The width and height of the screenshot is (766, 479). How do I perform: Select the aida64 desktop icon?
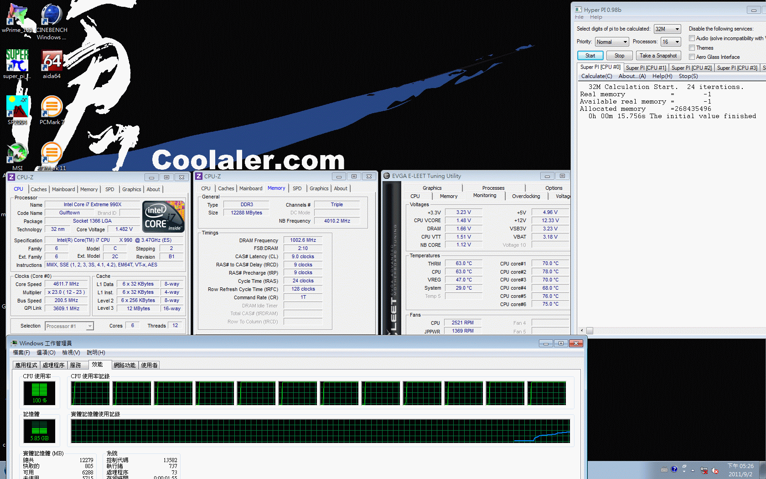(x=52, y=64)
